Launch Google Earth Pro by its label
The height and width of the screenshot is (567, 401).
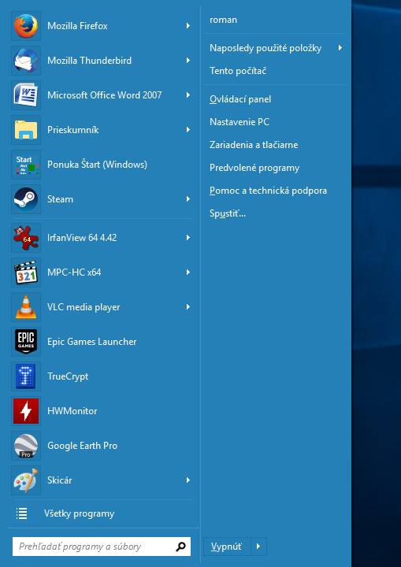pyautogui.click(x=83, y=446)
